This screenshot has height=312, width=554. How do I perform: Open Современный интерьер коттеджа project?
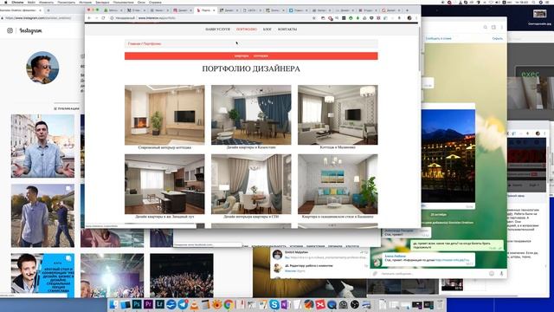coord(164,114)
